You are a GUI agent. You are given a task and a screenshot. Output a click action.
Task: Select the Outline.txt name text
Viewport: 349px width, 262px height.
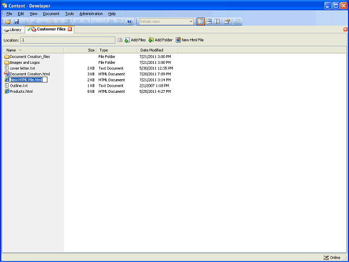pyautogui.click(x=19, y=86)
